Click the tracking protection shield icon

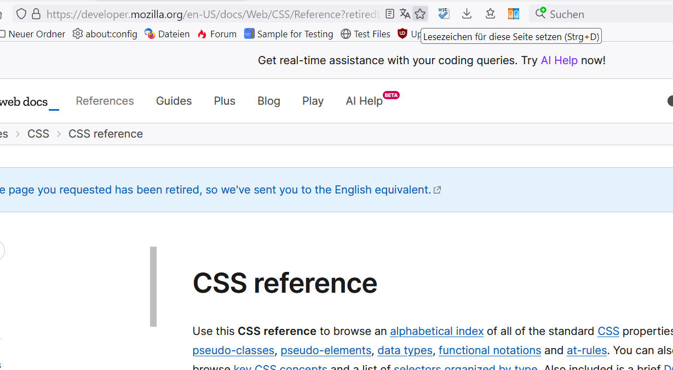pyautogui.click(x=21, y=14)
